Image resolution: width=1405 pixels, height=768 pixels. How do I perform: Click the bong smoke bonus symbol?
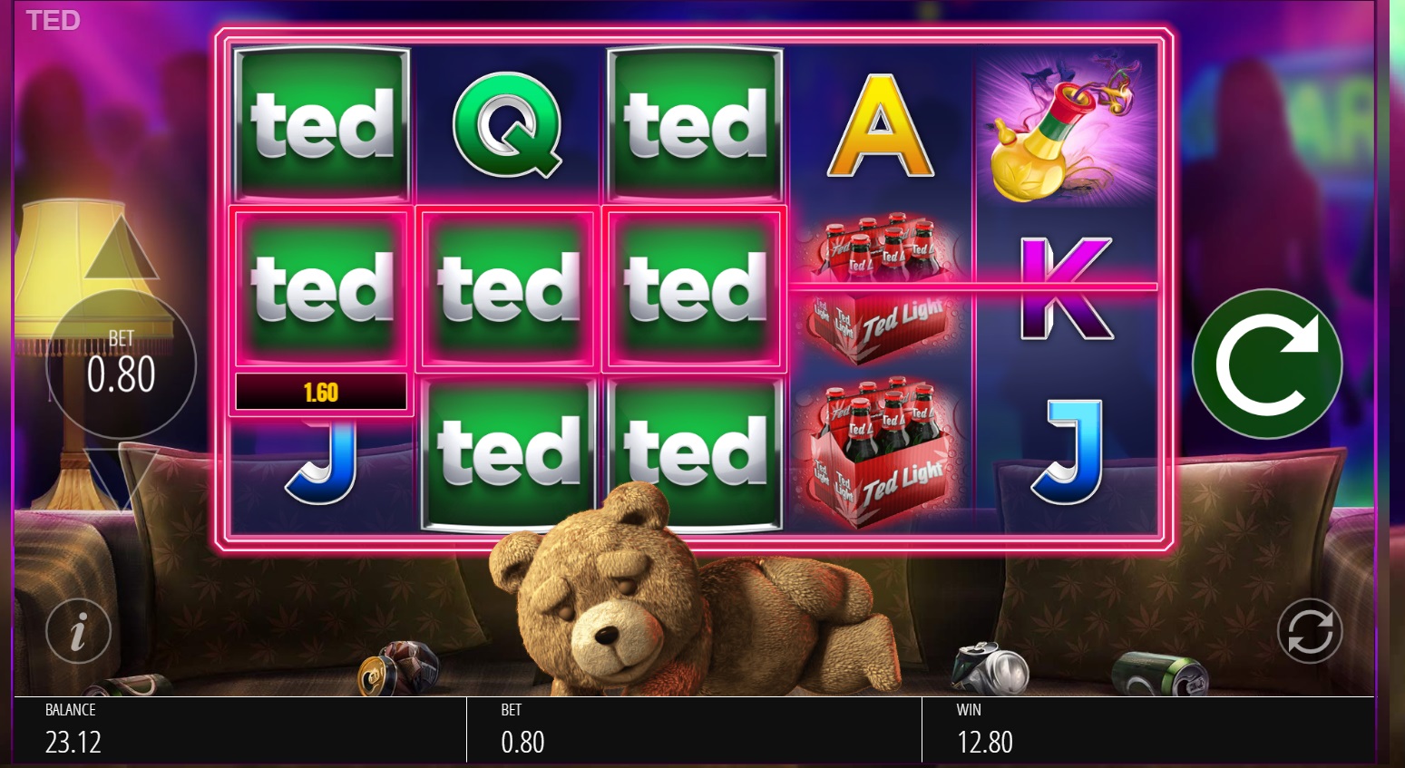click(1066, 125)
